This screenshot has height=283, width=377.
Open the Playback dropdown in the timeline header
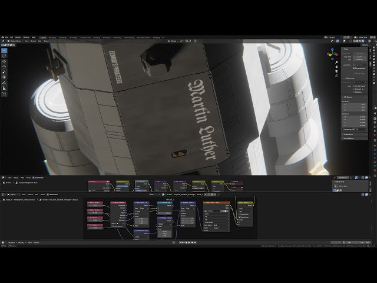pos(12,242)
